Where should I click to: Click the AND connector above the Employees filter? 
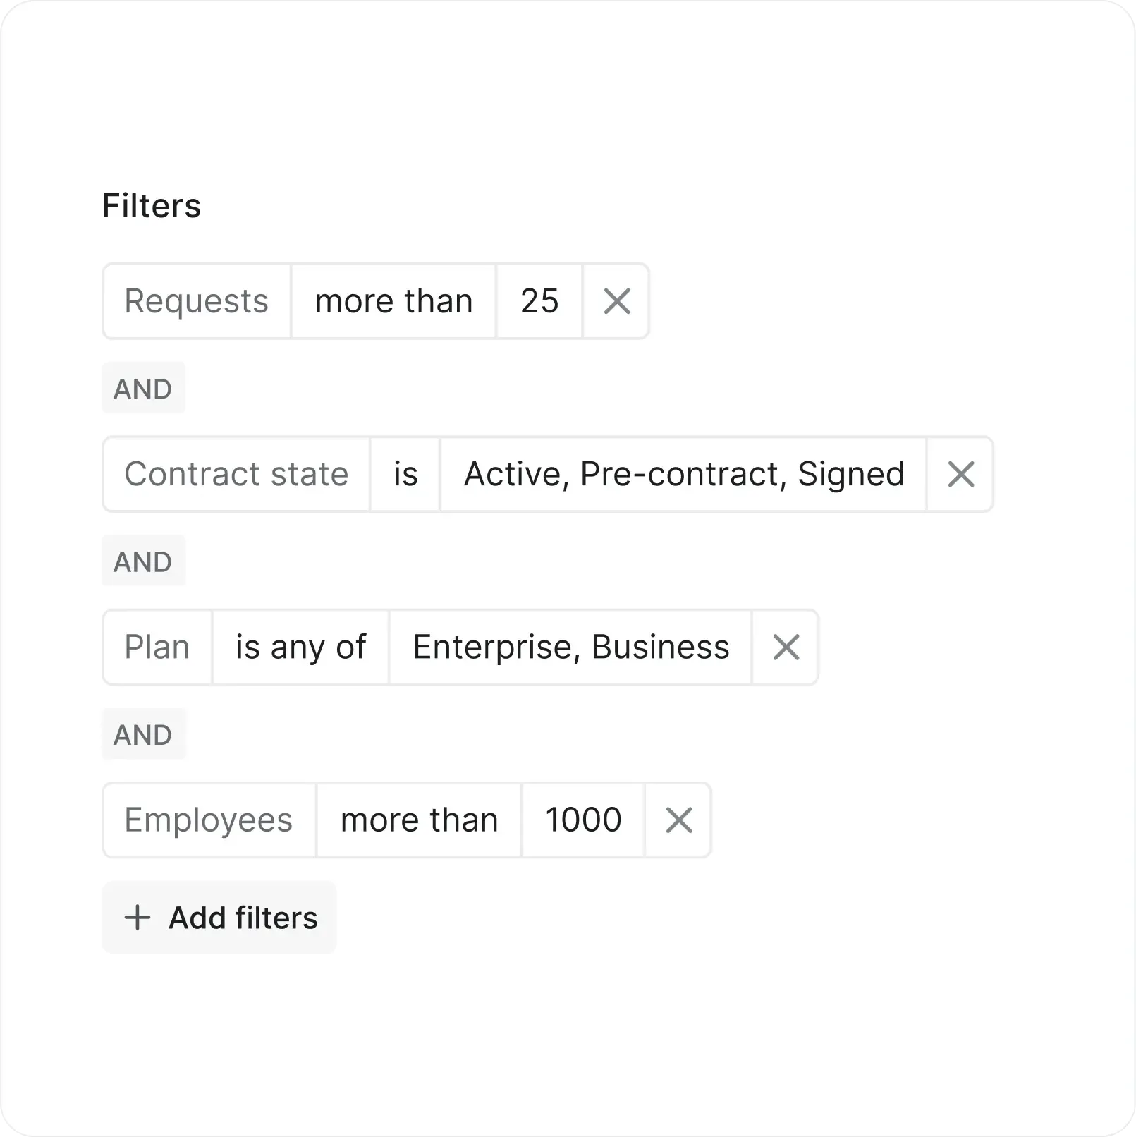point(143,734)
